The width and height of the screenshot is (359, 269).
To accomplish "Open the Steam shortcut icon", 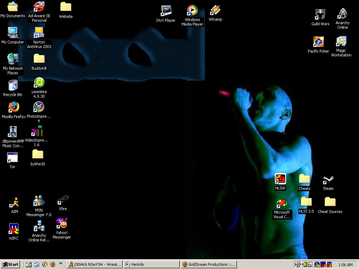I will [x=328, y=180].
